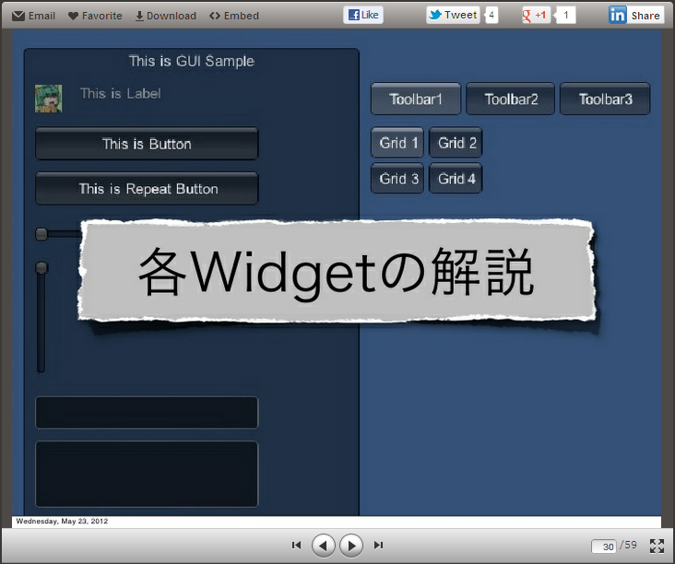This screenshot has height=564, width=675.
Task: Skip to the last slide
Action: coord(378,546)
